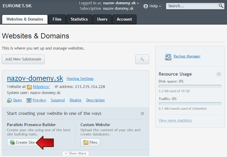Image resolution: width=227 pixels, height=157 pixels.
Task: Click the Create Site globe icon
Action: (12, 142)
